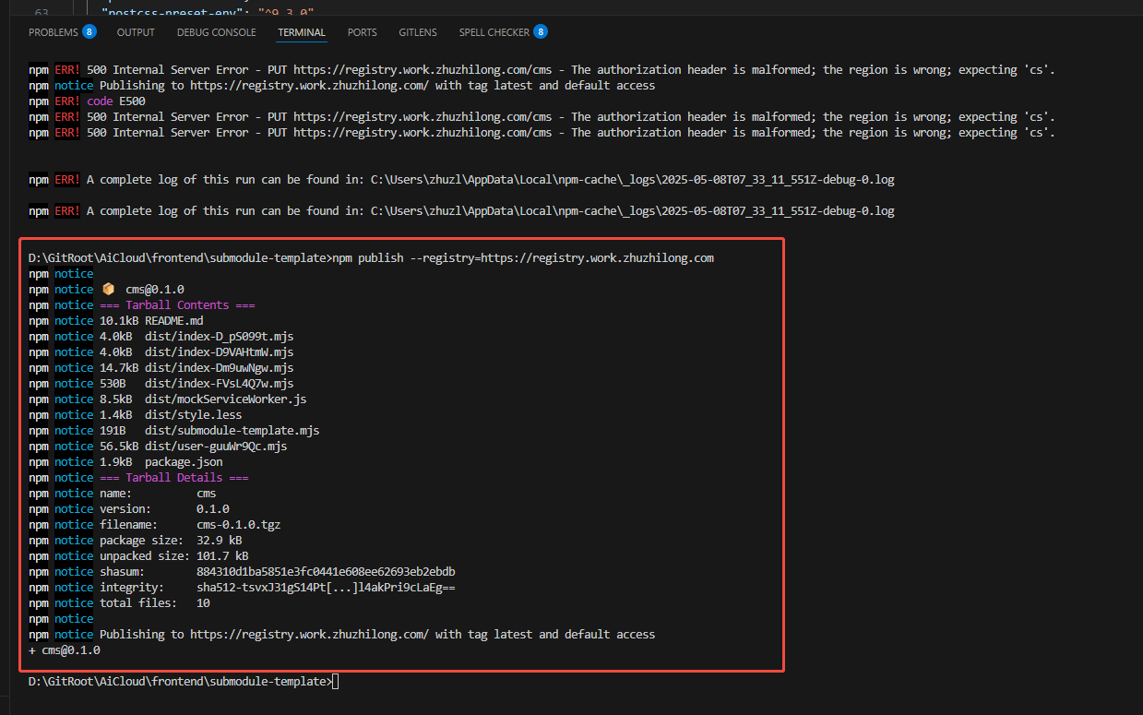
Task: Click the 'npm publish' command text
Action: [367, 258]
